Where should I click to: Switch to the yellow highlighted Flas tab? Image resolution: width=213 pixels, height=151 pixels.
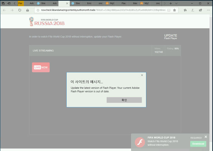[x=21, y=3]
